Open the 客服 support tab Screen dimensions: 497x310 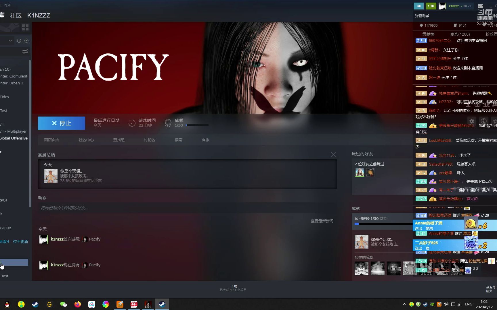pyautogui.click(x=206, y=140)
